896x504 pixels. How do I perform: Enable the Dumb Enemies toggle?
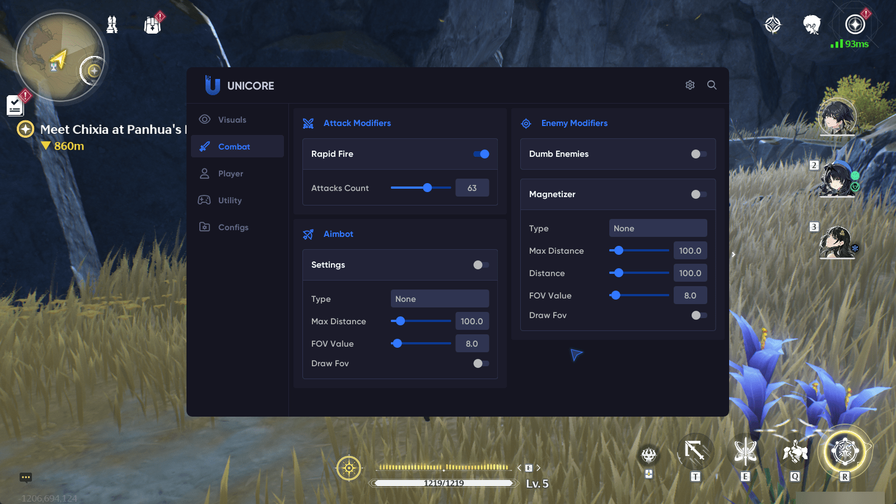698,154
